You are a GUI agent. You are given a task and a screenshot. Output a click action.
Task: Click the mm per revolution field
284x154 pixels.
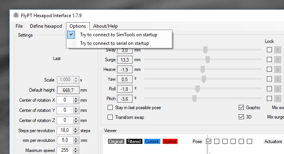65,140
